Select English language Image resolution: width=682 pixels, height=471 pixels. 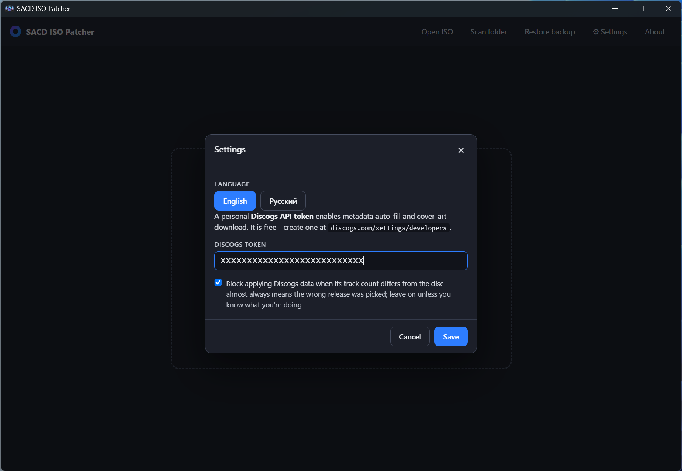[235, 201]
